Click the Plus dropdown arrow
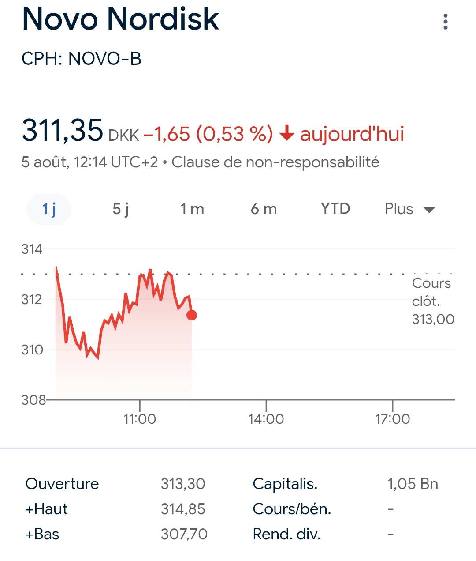This screenshot has height=561, width=476. point(429,210)
